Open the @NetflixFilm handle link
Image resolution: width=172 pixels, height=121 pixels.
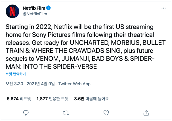point(35,14)
